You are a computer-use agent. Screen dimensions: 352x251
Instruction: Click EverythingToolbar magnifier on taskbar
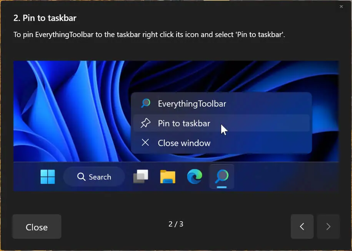tap(222, 176)
